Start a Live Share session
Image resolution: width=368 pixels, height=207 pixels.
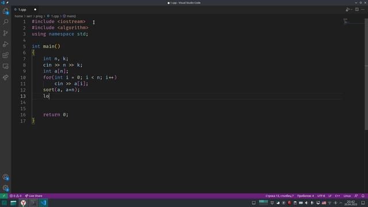click(34, 195)
